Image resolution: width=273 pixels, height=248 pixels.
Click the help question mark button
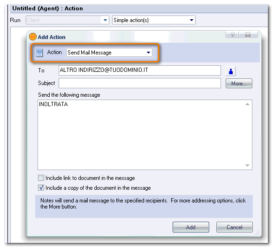point(233,34)
